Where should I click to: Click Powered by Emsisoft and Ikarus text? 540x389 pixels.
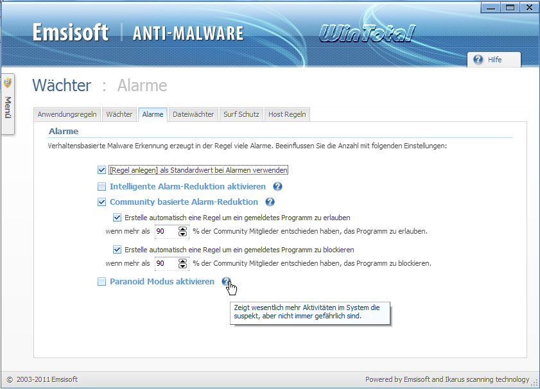click(448, 380)
